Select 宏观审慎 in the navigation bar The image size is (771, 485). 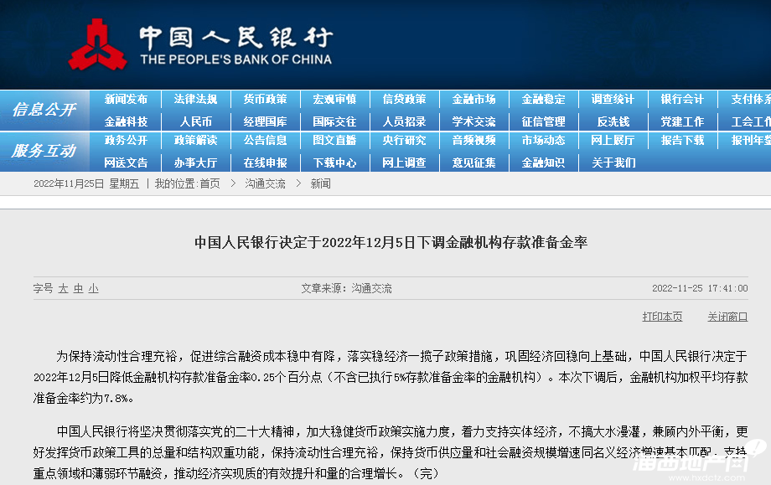(x=335, y=99)
